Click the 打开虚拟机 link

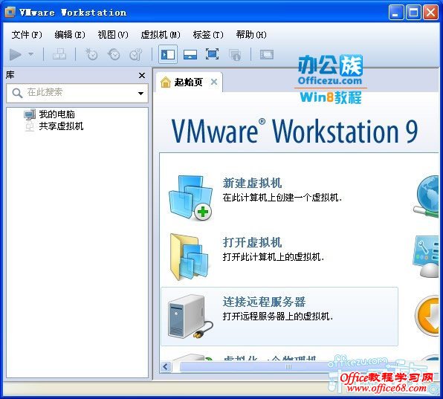pos(252,242)
